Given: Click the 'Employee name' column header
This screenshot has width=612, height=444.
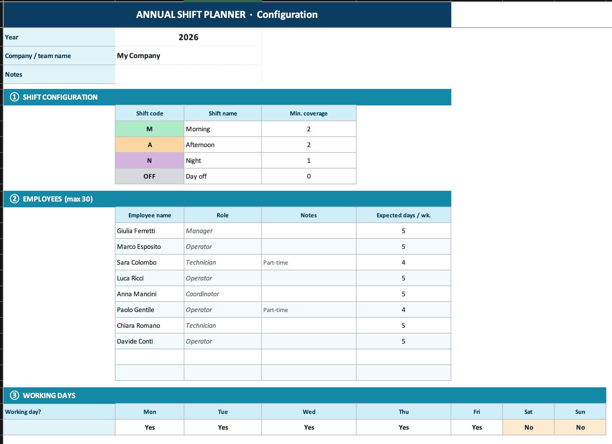Looking at the screenshot, I should point(150,215).
